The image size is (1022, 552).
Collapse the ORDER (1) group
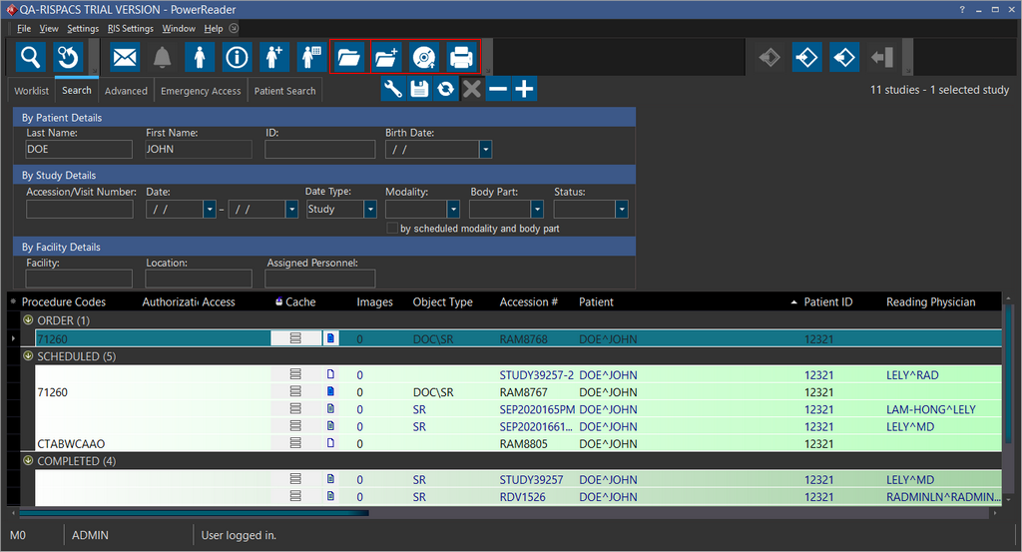coord(28,320)
